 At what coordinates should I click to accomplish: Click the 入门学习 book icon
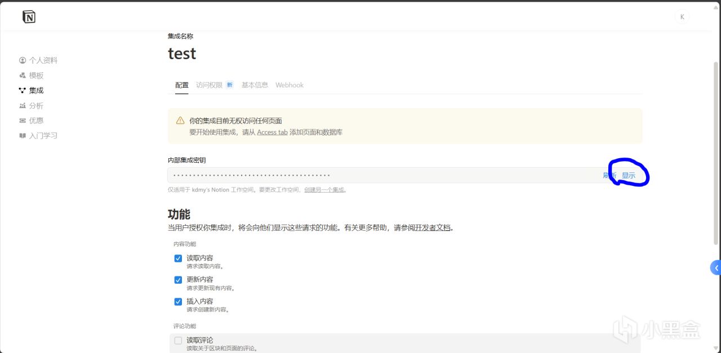[x=23, y=136]
